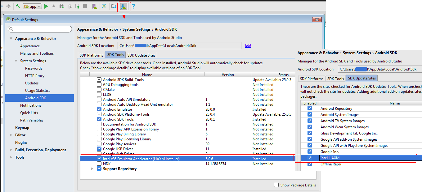
Task: Start debugging with the bug icon
Action: click(62, 6)
